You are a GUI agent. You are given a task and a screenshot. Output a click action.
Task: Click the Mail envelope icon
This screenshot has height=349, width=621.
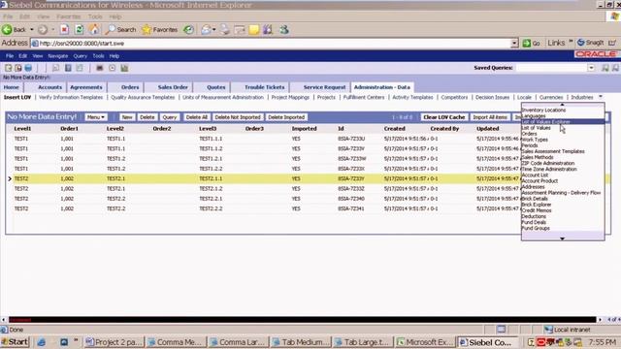tap(206, 29)
